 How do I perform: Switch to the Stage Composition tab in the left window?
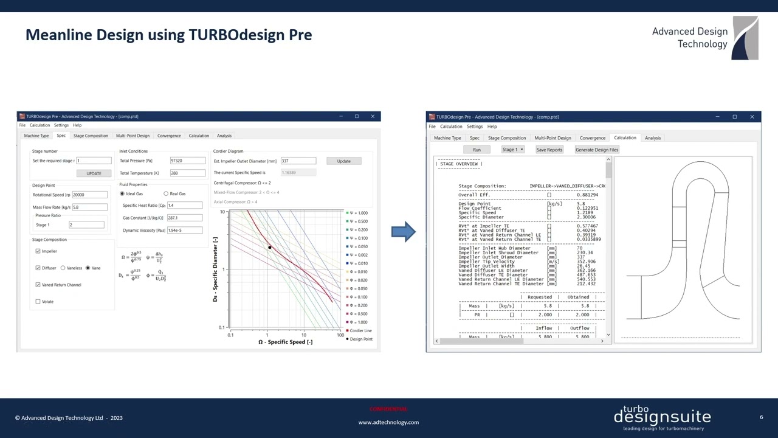point(91,136)
